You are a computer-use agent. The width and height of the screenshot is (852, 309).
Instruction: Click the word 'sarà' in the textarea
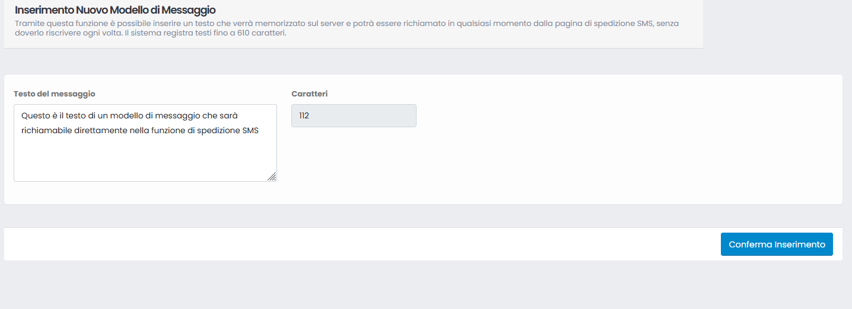229,115
